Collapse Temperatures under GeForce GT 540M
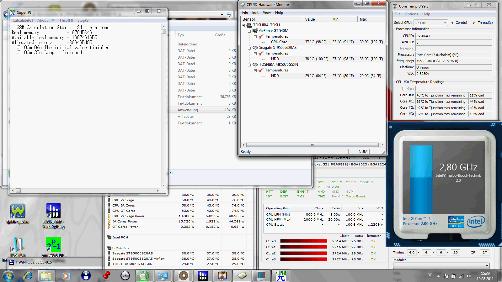This screenshot has width=502, height=282. click(255, 36)
